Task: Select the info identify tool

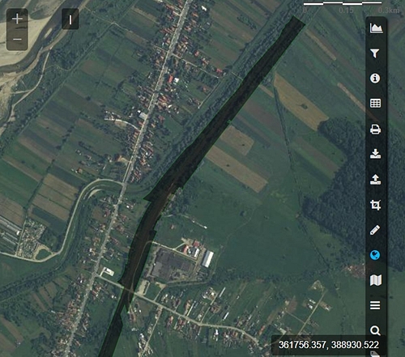Action: pyautogui.click(x=375, y=79)
